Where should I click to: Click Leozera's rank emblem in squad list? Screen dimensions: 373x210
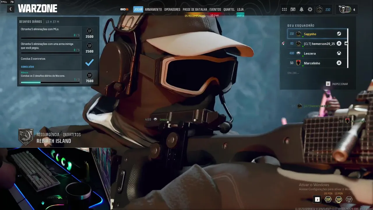pos(298,53)
